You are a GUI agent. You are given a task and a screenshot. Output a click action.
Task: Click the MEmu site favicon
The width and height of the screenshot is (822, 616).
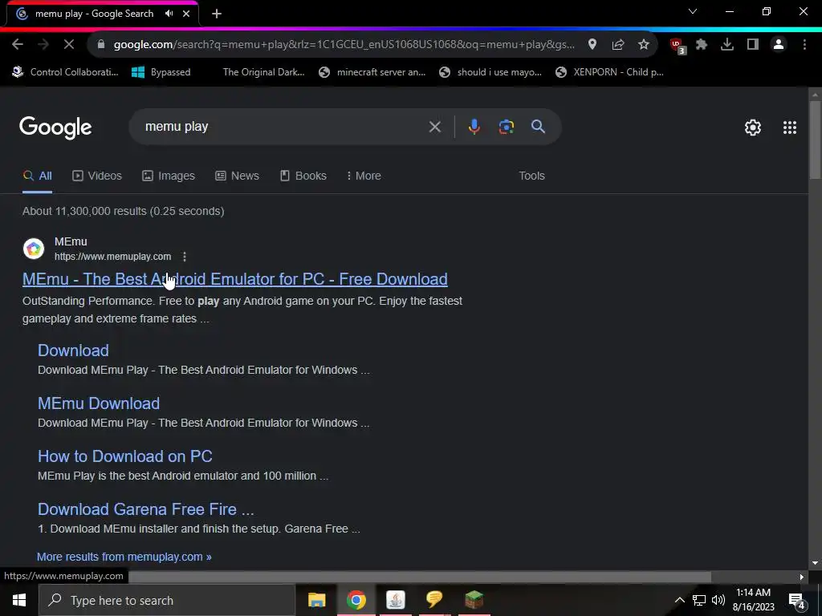34,249
